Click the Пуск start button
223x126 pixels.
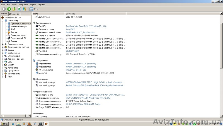[x=4, y=124]
